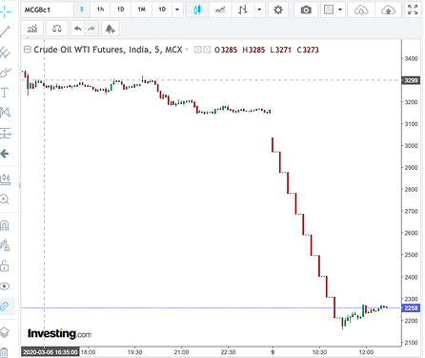This screenshot has height=358, width=425.
Task: Click the left toolbar collapse handle
Action: click(x=20, y=185)
